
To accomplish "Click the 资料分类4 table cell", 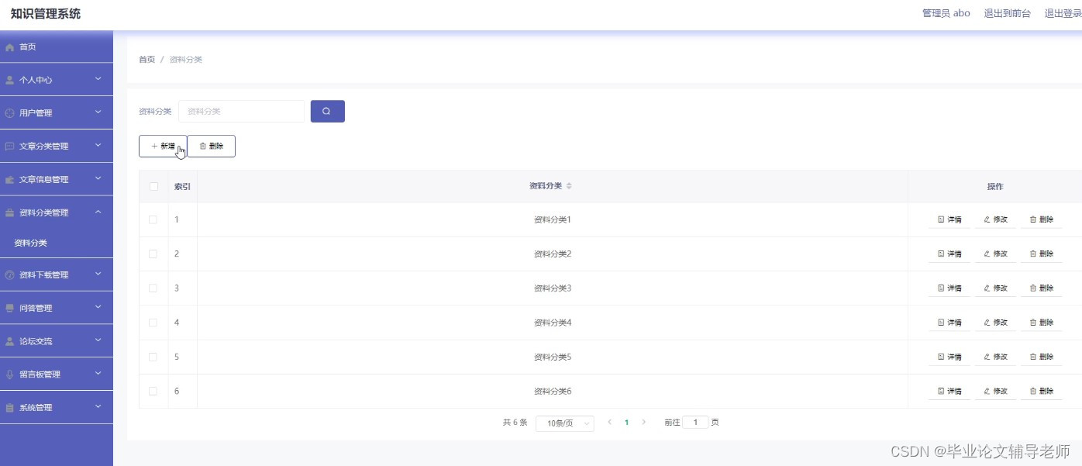I will [x=553, y=323].
